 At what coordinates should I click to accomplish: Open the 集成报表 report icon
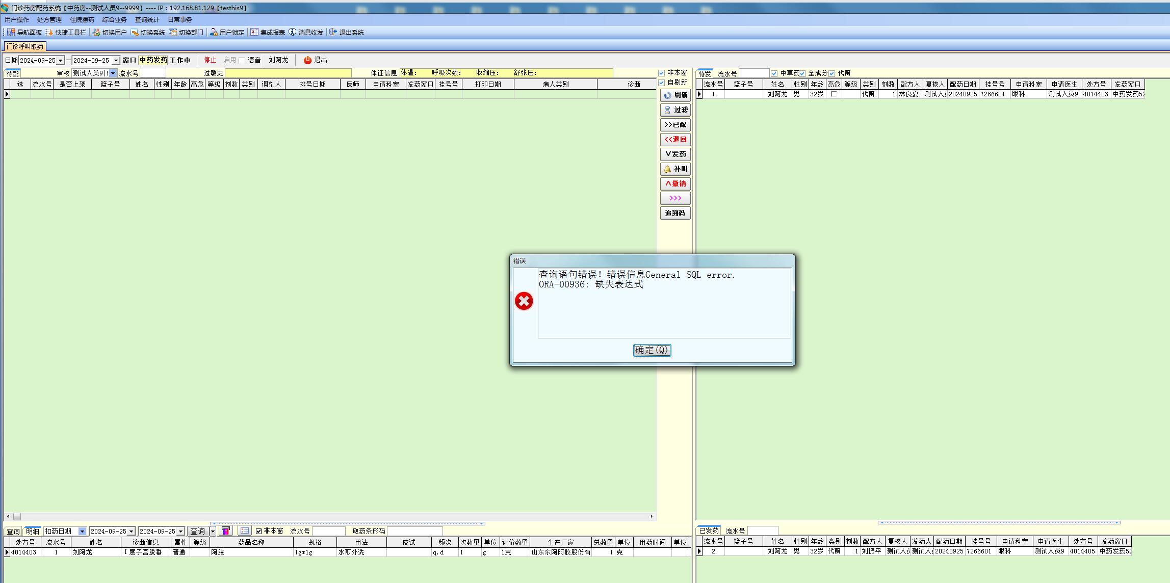point(254,32)
